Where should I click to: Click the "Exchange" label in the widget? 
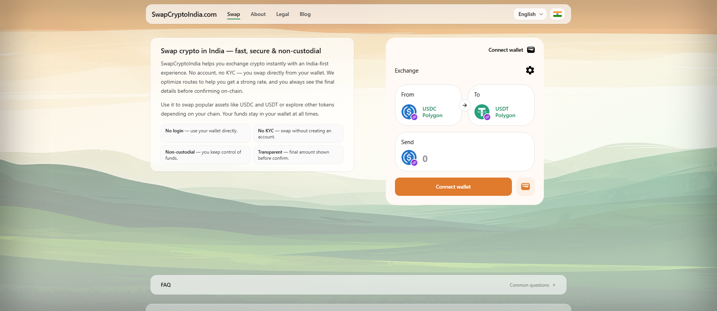407,71
